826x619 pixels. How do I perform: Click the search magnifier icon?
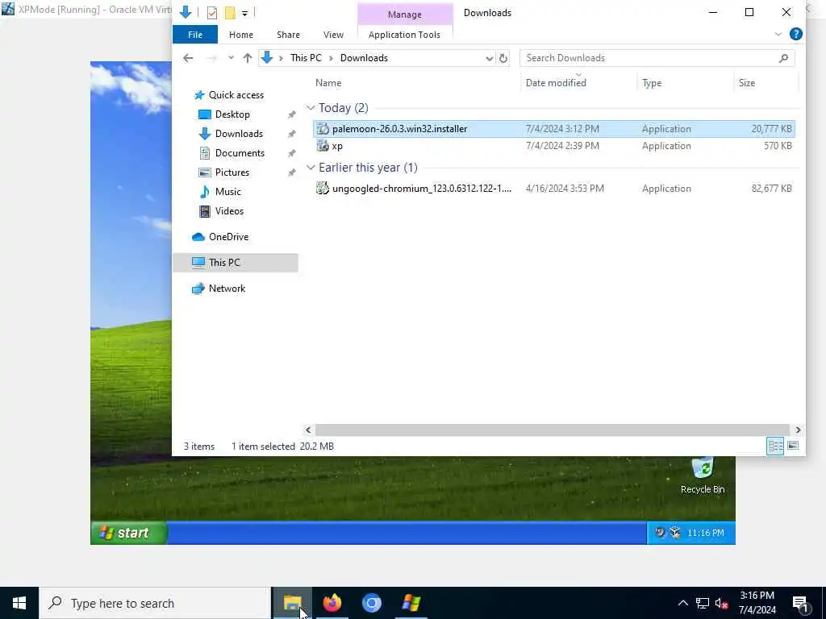point(783,58)
